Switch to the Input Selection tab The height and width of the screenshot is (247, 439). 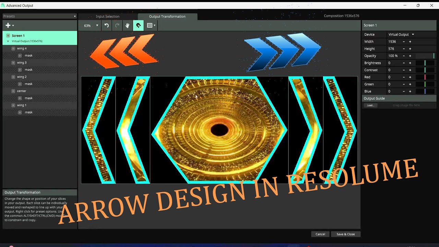[x=108, y=16]
